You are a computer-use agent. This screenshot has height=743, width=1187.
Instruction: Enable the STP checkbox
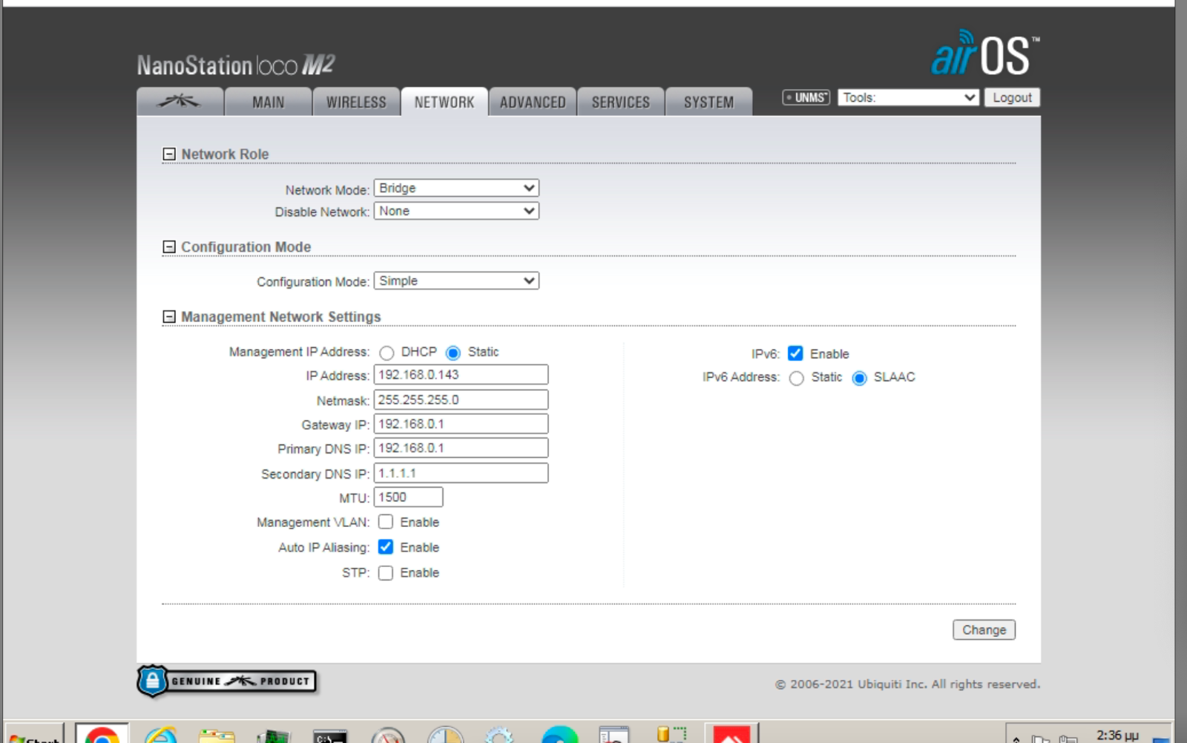point(386,572)
